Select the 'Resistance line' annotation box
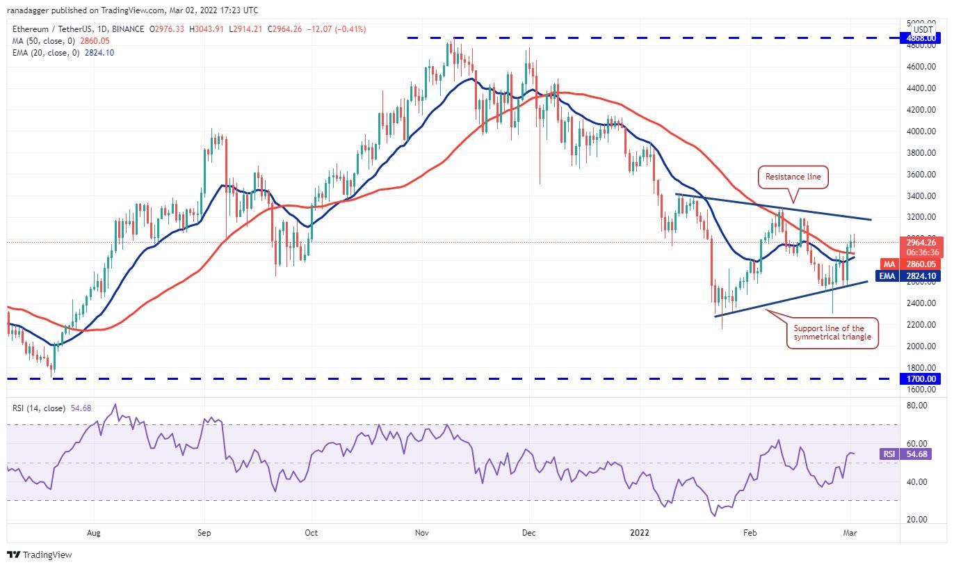The width and height of the screenshot is (954, 567). (x=793, y=177)
